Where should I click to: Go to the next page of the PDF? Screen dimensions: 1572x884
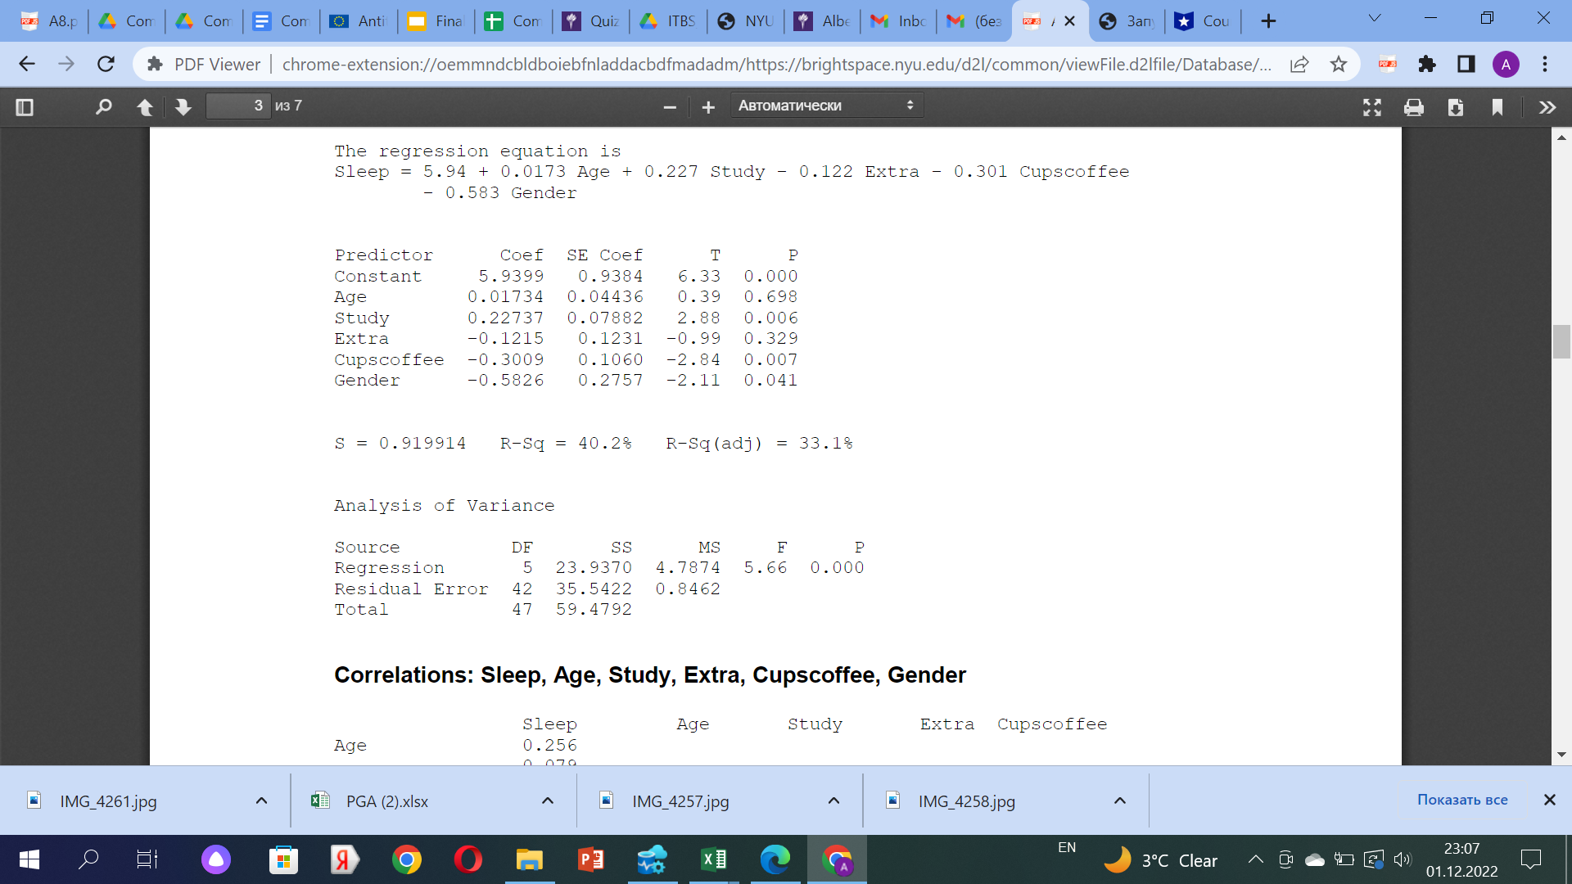[182, 106]
